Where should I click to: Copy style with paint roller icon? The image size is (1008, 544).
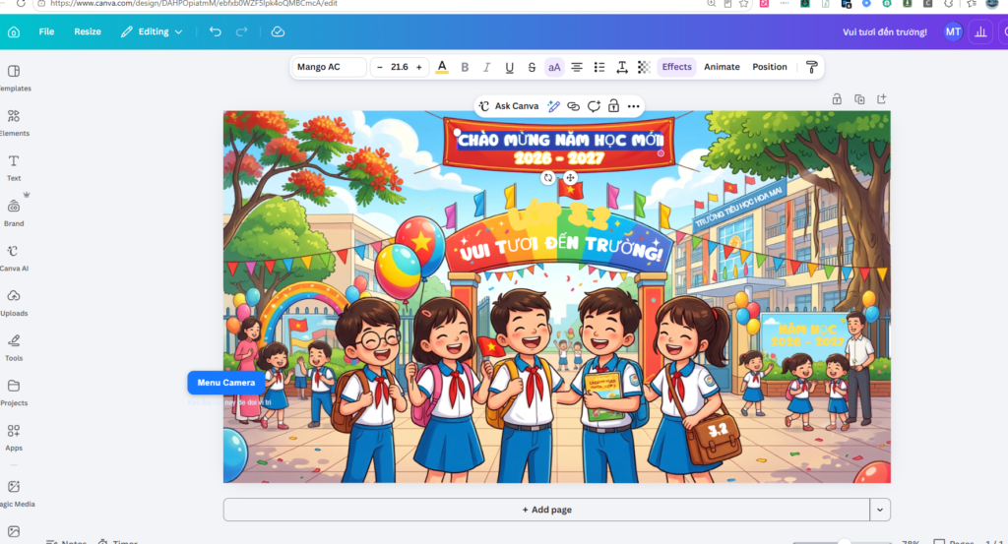811,67
